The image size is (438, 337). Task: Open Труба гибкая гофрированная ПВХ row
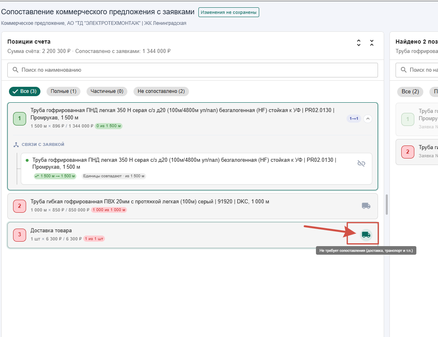click(x=192, y=206)
